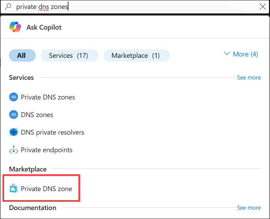Click the search magnifier icon
The height and width of the screenshot is (219, 270).
point(9,7)
